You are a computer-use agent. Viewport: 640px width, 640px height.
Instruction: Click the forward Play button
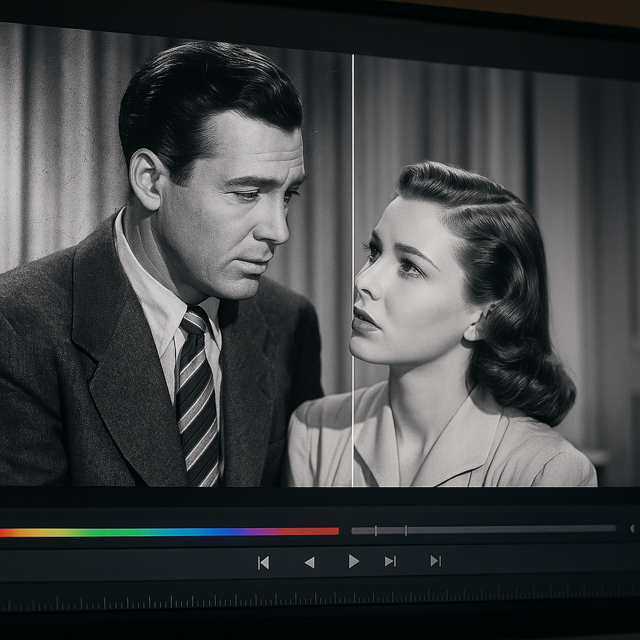pos(354,561)
